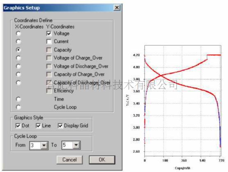Select the Time X-coordinate radio button
The image size is (228, 172).
18,99
